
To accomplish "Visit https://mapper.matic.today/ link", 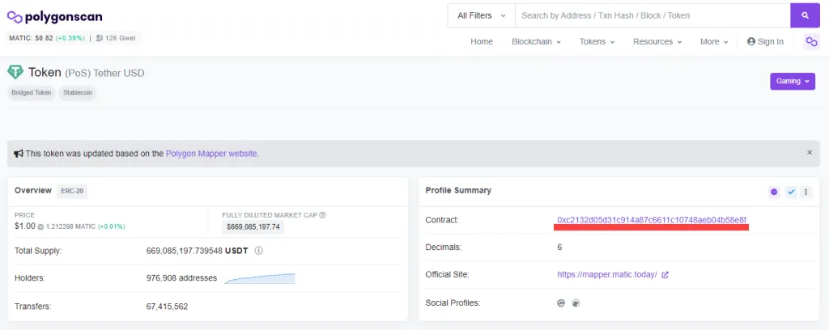I will 607,274.
